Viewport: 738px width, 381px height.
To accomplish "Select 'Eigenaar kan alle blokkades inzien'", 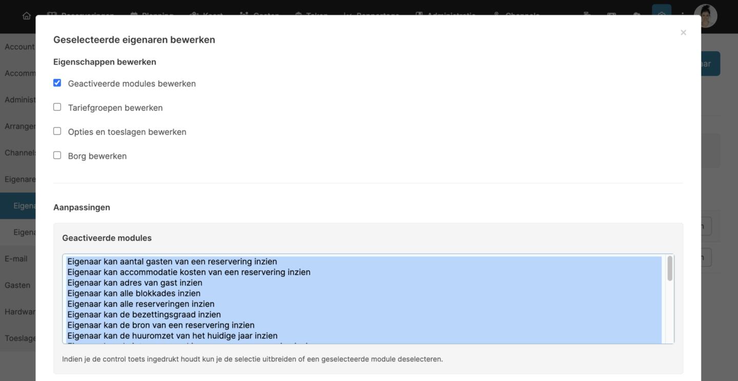I will tap(134, 293).
